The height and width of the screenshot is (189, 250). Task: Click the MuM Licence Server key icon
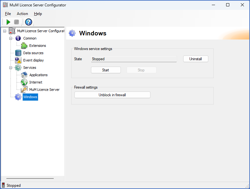click(x=24, y=90)
